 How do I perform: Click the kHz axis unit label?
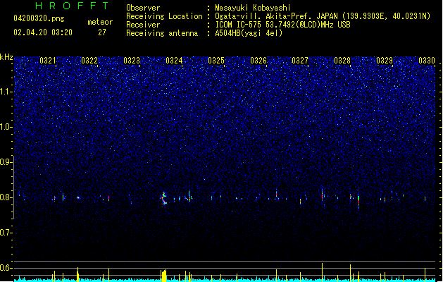point(6,57)
